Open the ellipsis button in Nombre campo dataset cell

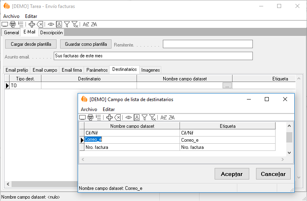pos(227,86)
